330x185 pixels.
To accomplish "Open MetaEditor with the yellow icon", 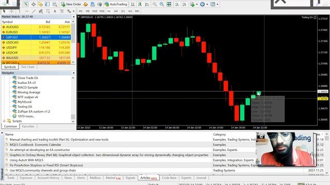I will tap(86, 4).
